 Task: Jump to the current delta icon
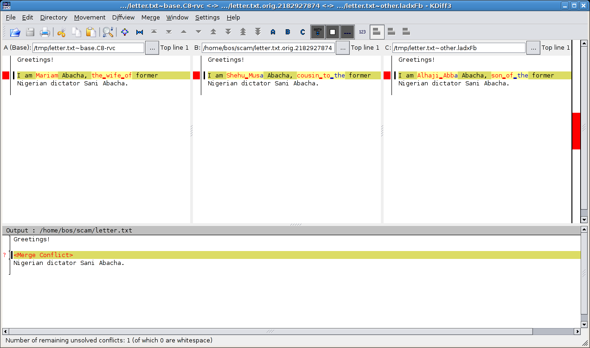click(x=125, y=32)
